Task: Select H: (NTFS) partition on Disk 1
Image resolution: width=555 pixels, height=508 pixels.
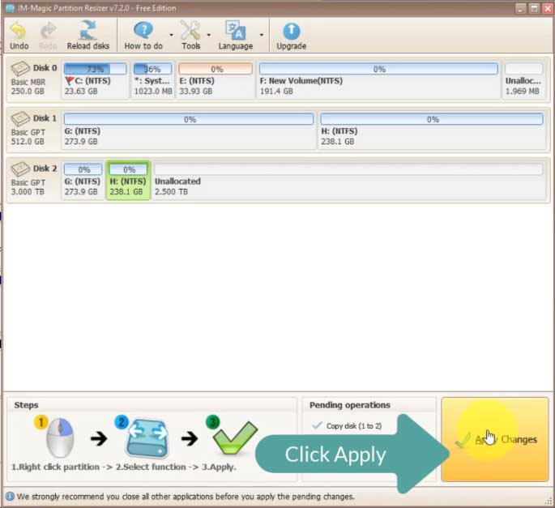Action: coord(432,130)
